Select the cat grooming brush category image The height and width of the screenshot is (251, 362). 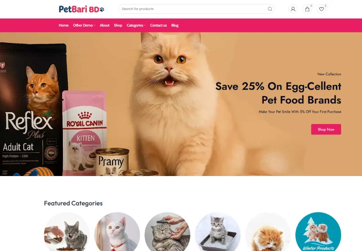[167, 232]
